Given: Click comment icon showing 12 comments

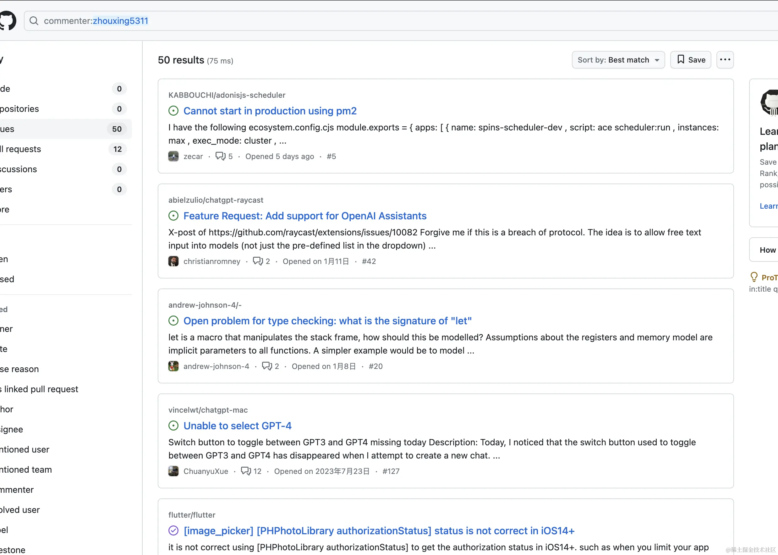Looking at the screenshot, I should 246,471.
